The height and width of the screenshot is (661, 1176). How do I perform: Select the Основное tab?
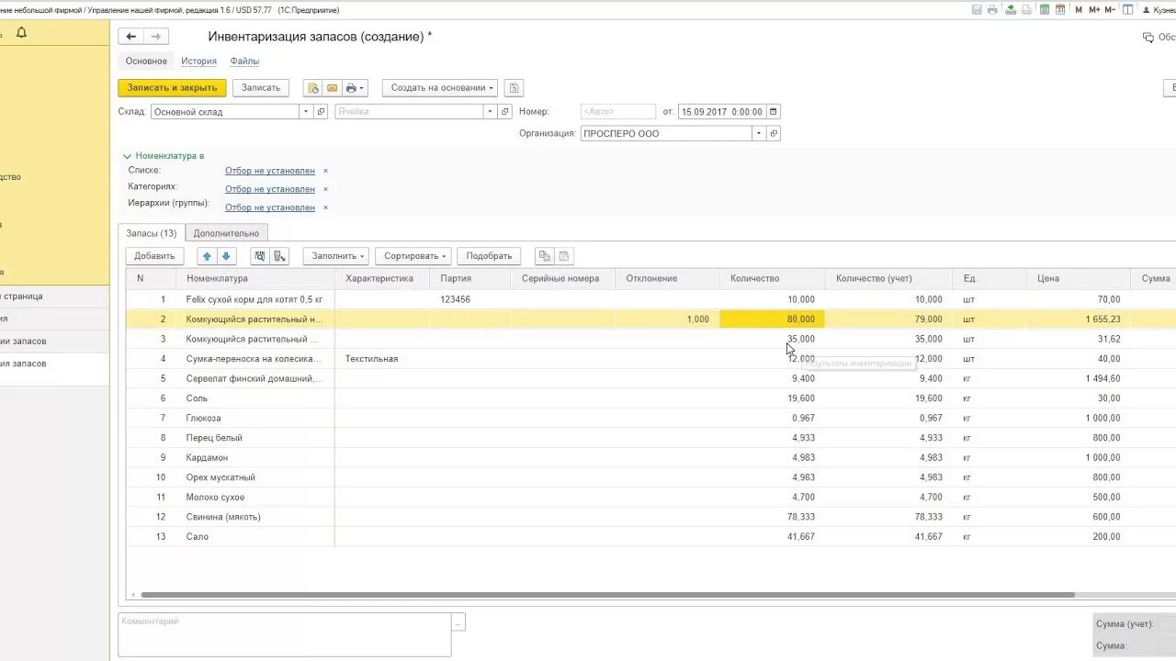coord(146,62)
